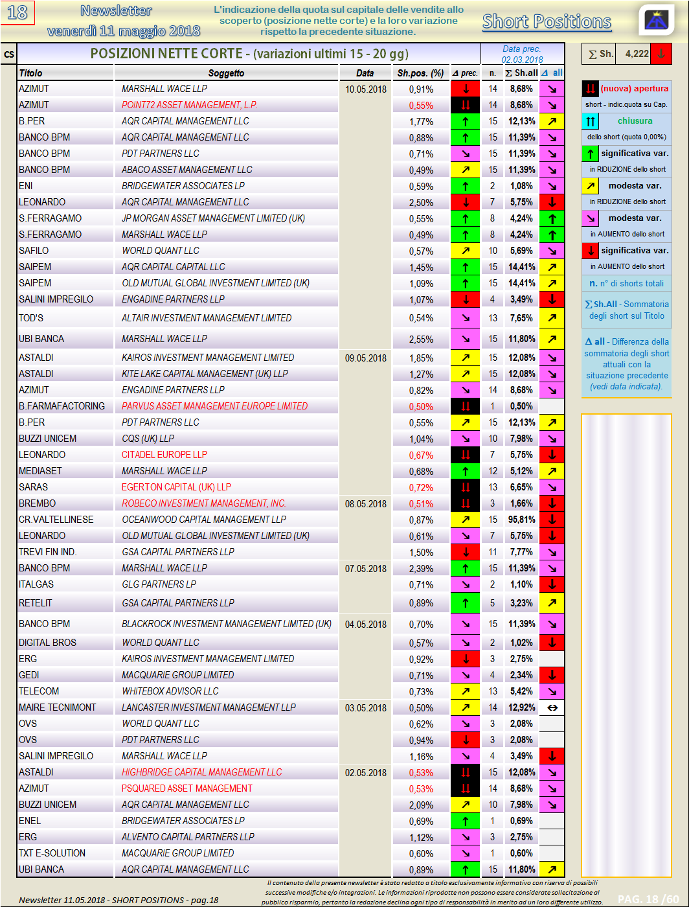689x907 pixels.
Task: Click 'BLACKROCK INVESTMENT MANAGEMENT LIMITED (UK)'
Action: [x=227, y=624]
